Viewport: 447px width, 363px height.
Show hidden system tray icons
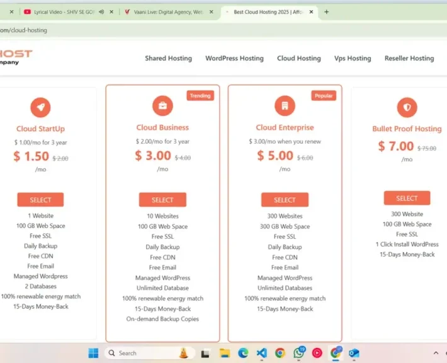click(x=436, y=353)
